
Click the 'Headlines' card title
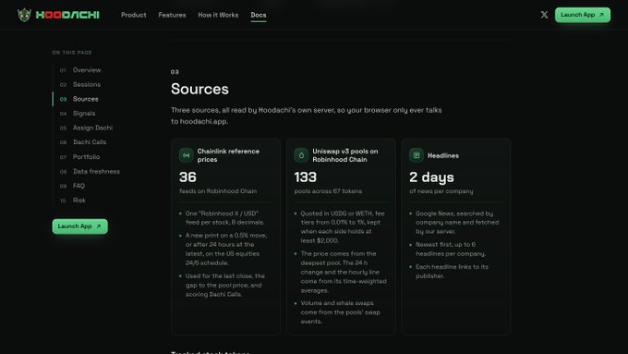click(443, 155)
